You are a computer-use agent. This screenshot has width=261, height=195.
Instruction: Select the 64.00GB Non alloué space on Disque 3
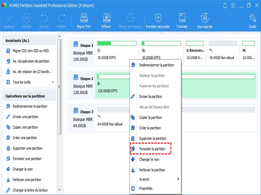tap(176, 118)
